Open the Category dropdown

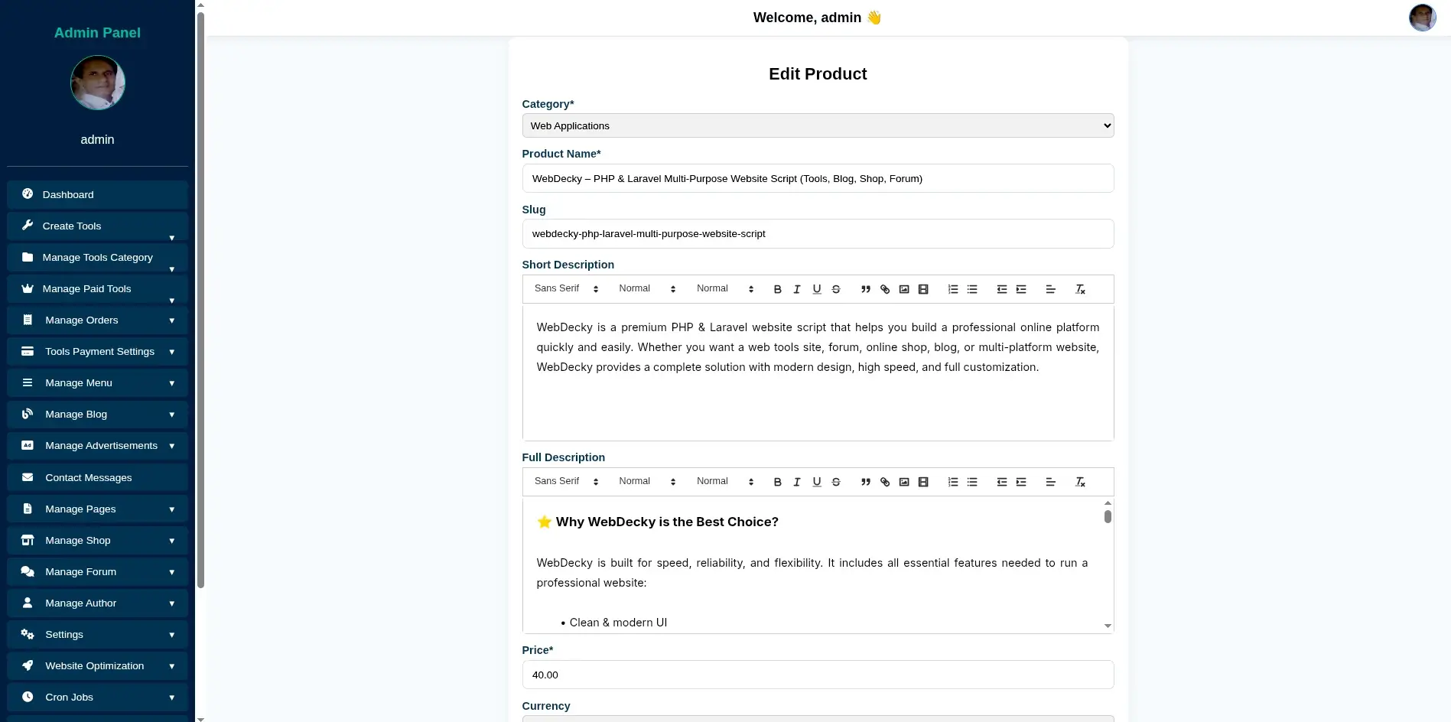[x=817, y=125]
